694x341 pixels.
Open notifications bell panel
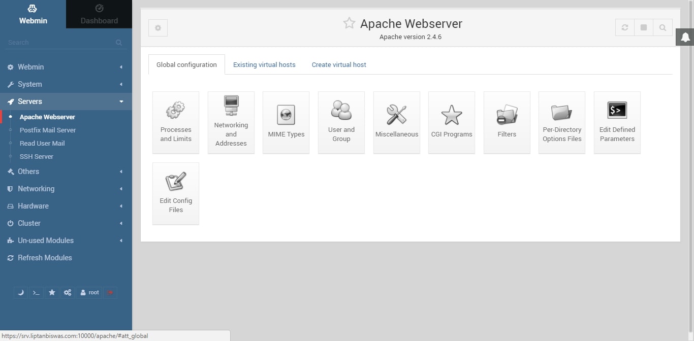tap(685, 37)
